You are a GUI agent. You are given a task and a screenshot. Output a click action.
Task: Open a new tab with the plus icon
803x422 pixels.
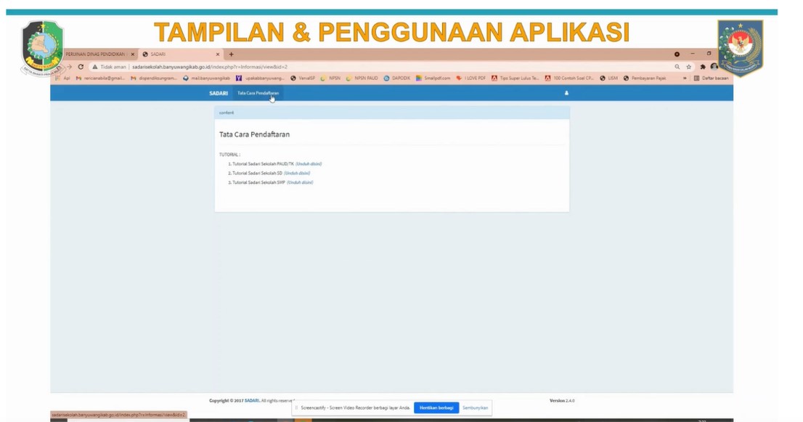coord(232,54)
